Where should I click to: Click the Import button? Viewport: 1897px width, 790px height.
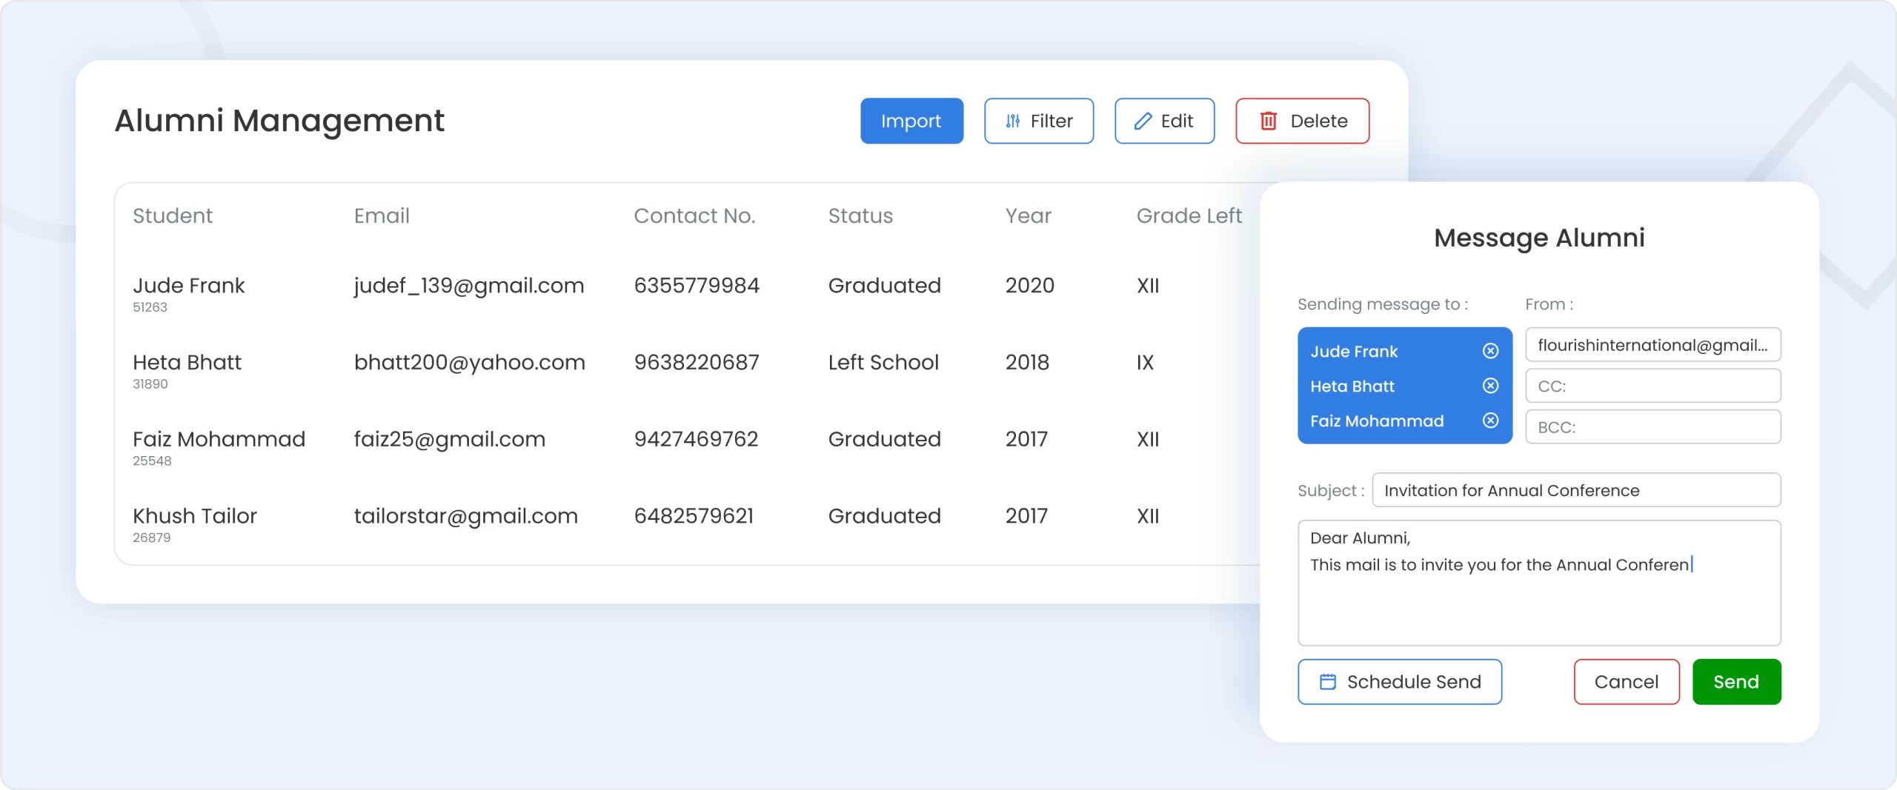click(911, 121)
